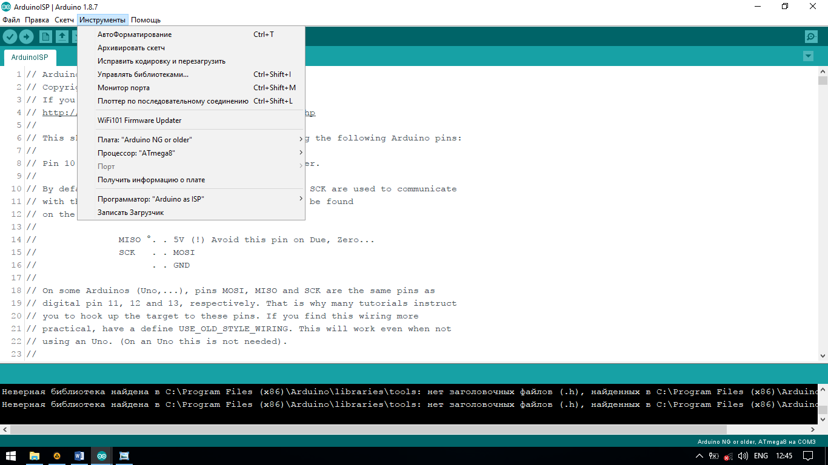Screen dimensions: 828x465
Task: Open Управлять библиотеками...
Action: 192,74
